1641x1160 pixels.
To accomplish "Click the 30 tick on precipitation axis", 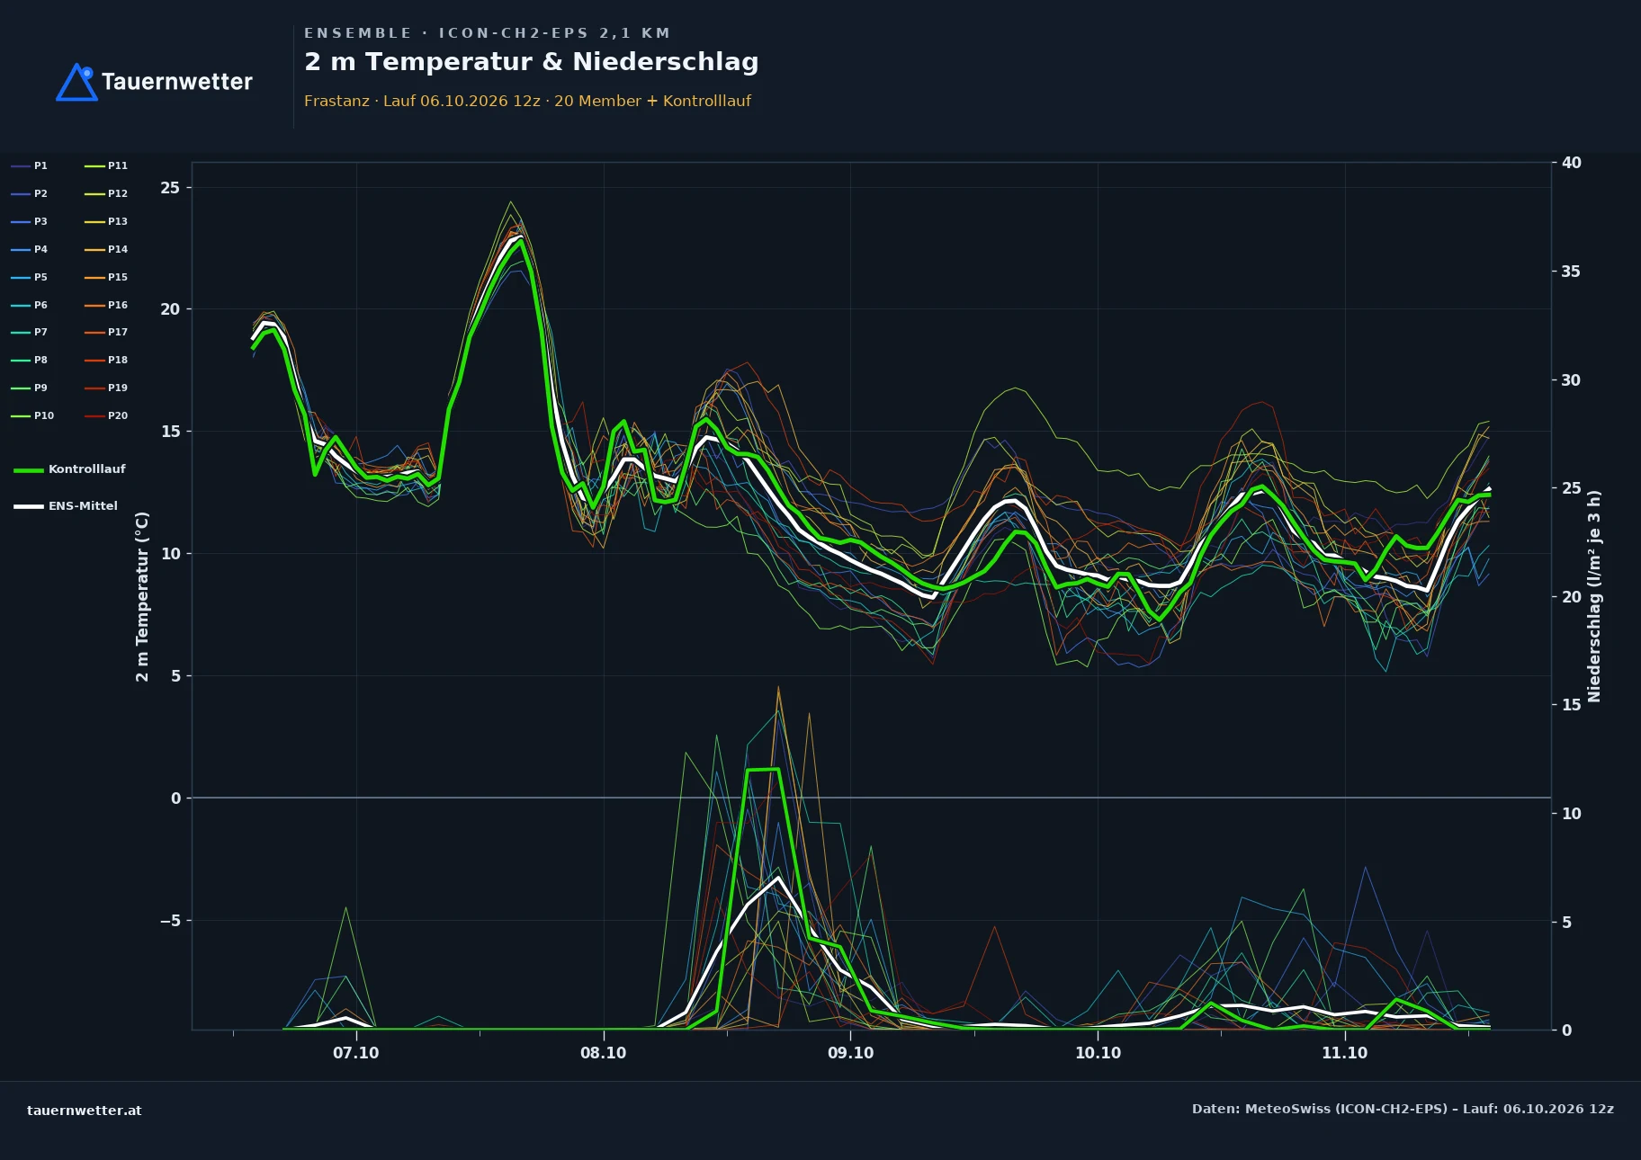I will point(1571,380).
